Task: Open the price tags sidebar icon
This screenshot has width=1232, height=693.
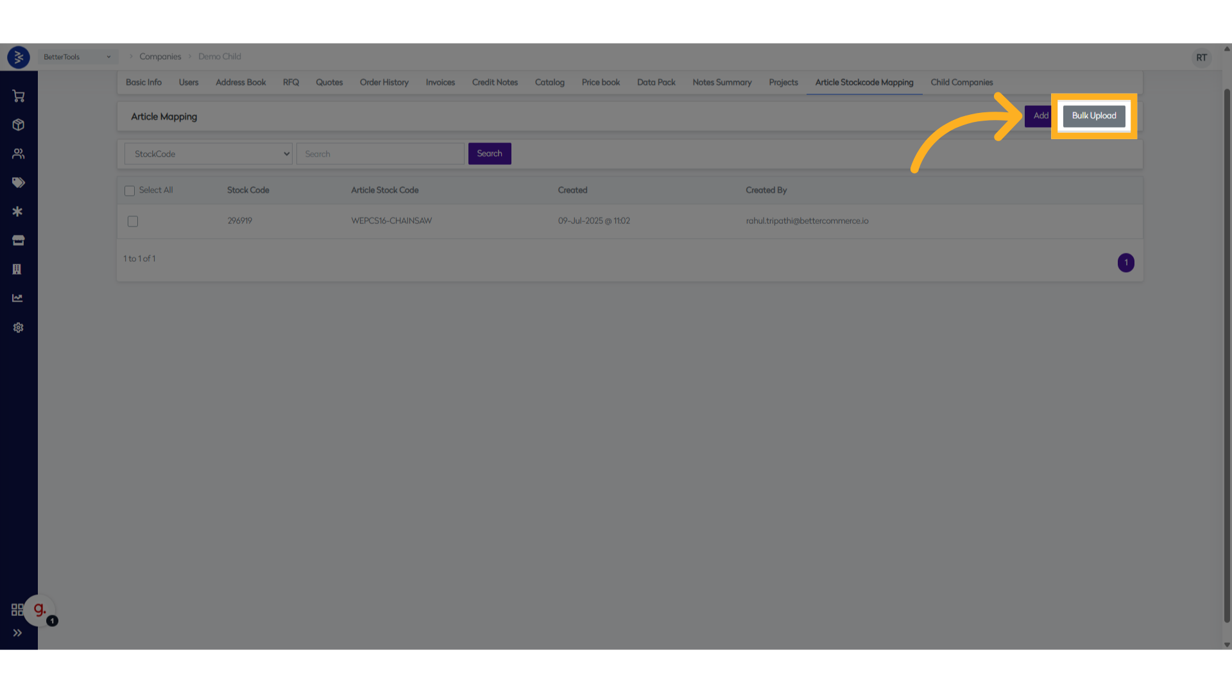Action: pos(18,183)
